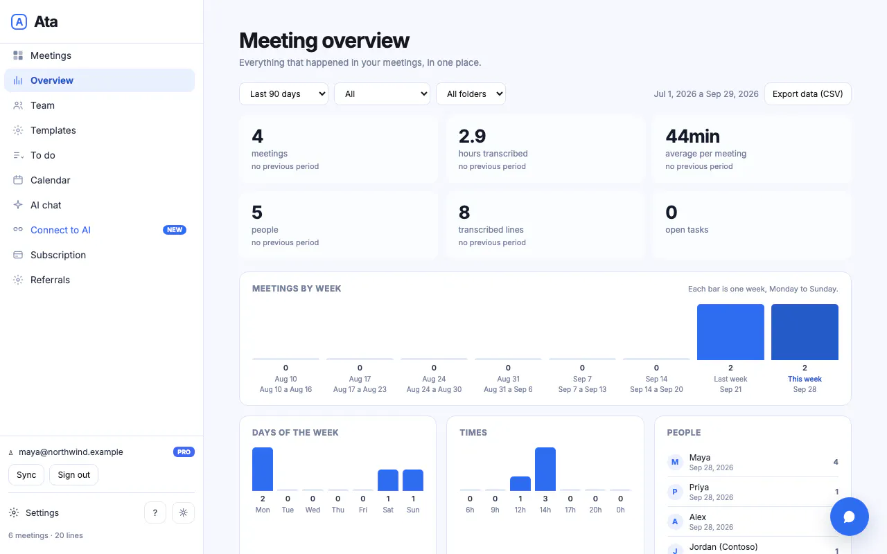Click the 14h bar in Times chart
Screen dimensions: 887x554
(545, 469)
